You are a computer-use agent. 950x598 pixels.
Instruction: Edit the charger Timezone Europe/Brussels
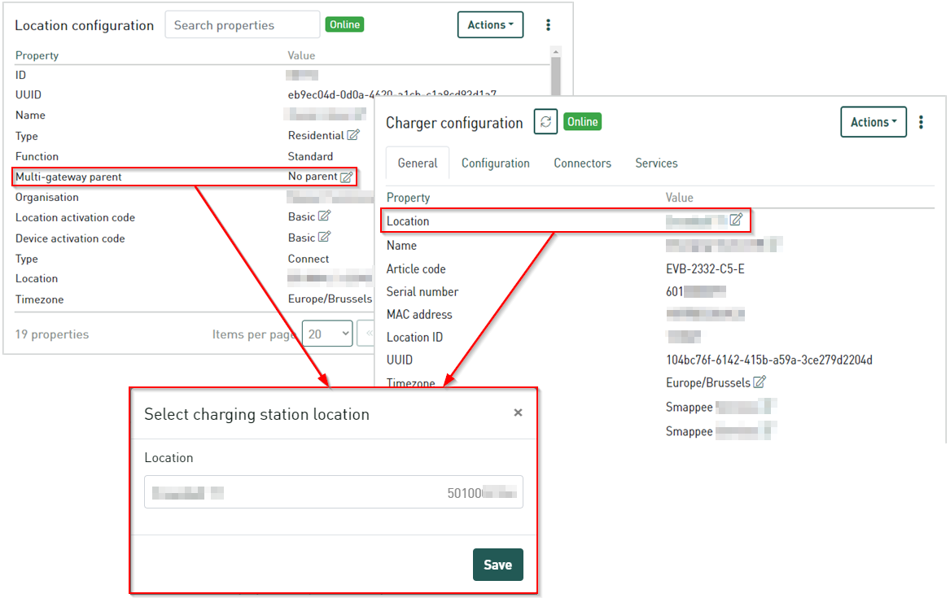coord(760,382)
